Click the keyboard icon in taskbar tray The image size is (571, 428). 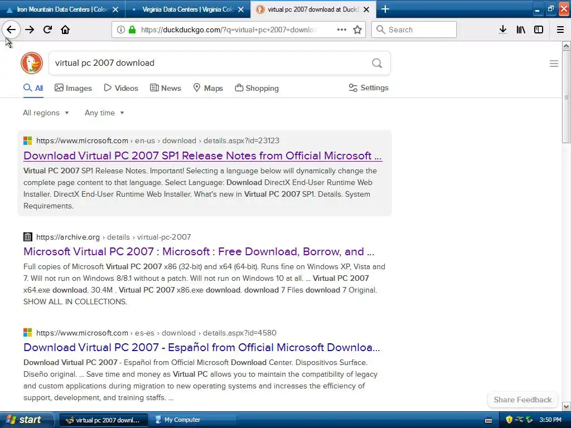[488, 420]
